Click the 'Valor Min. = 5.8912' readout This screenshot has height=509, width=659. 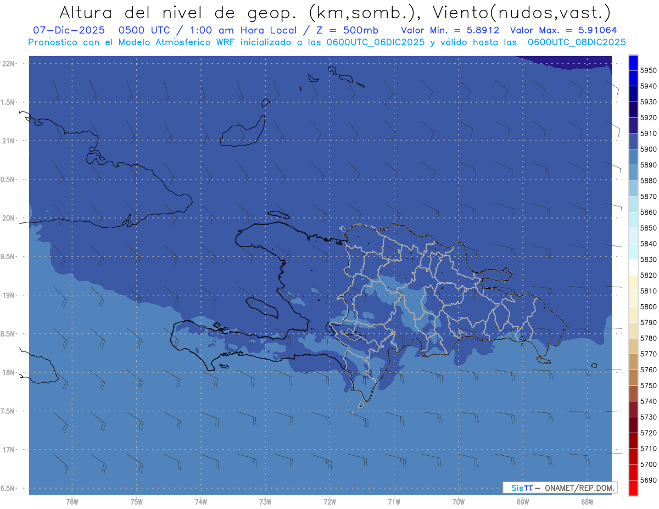(x=450, y=30)
